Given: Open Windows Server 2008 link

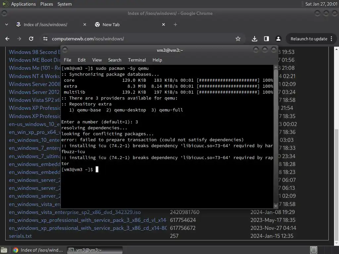Looking at the screenshot, I should (34, 84).
